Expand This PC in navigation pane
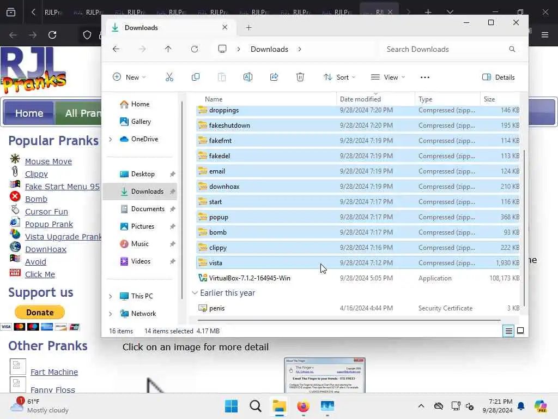The width and height of the screenshot is (558, 419). coord(110,296)
